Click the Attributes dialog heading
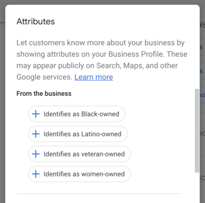The image size is (205, 203). 36,21
